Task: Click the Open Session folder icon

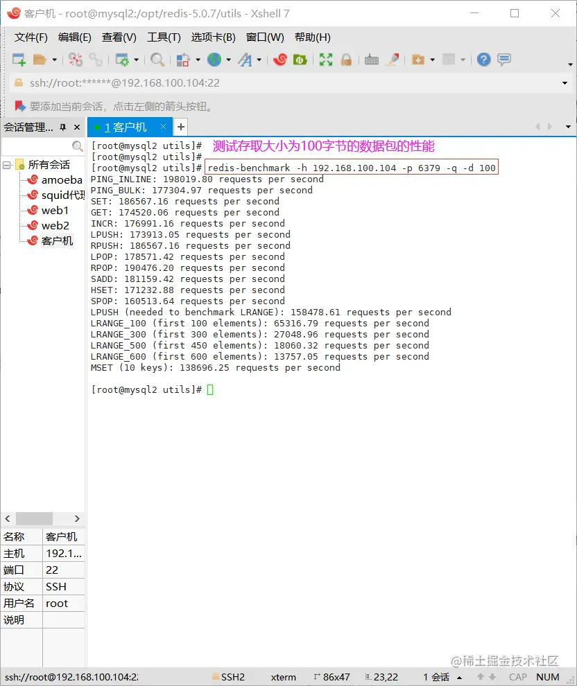Action: (x=40, y=60)
